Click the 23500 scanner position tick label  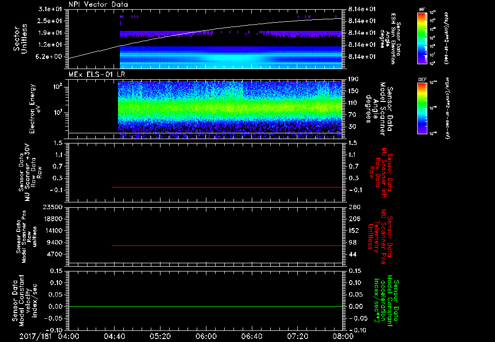pos(52,207)
